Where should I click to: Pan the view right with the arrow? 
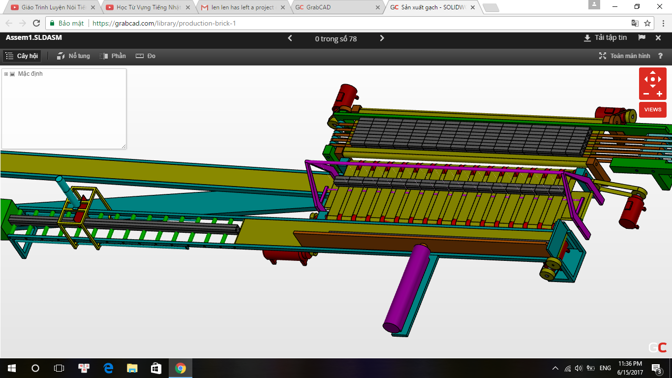pos(660,79)
